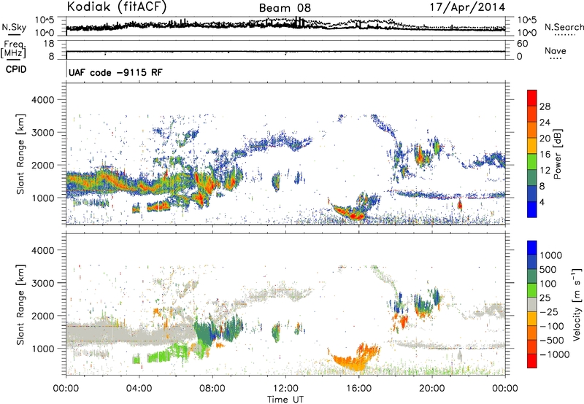Click the date '17/Apr/2014'
The width and height of the screenshot is (584, 404).
coord(467,7)
